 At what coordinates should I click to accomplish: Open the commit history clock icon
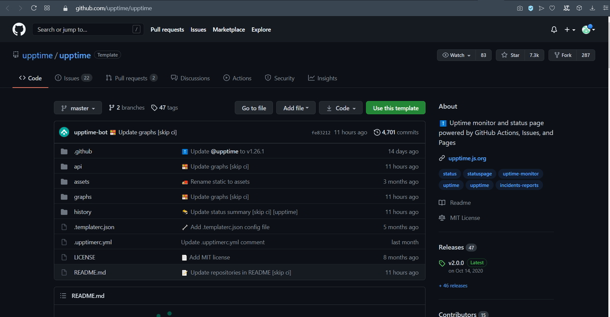pos(376,132)
